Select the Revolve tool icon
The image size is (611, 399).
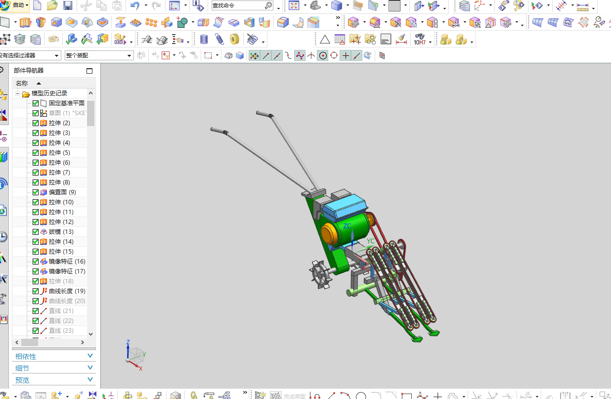click(x=41, y=22)
